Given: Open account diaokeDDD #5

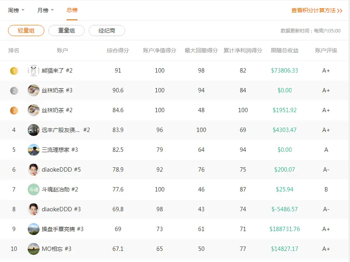Looking at the screenshot, I should [x=61, y=170].
